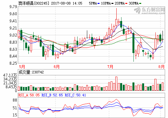Click the 9.79 price axis label
Screen dimensions: 168x118
point(13,7)
